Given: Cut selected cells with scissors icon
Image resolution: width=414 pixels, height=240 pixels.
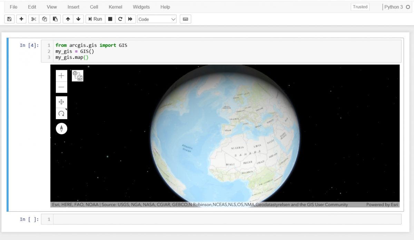Looking at the screenshot, I should point(33,19).
